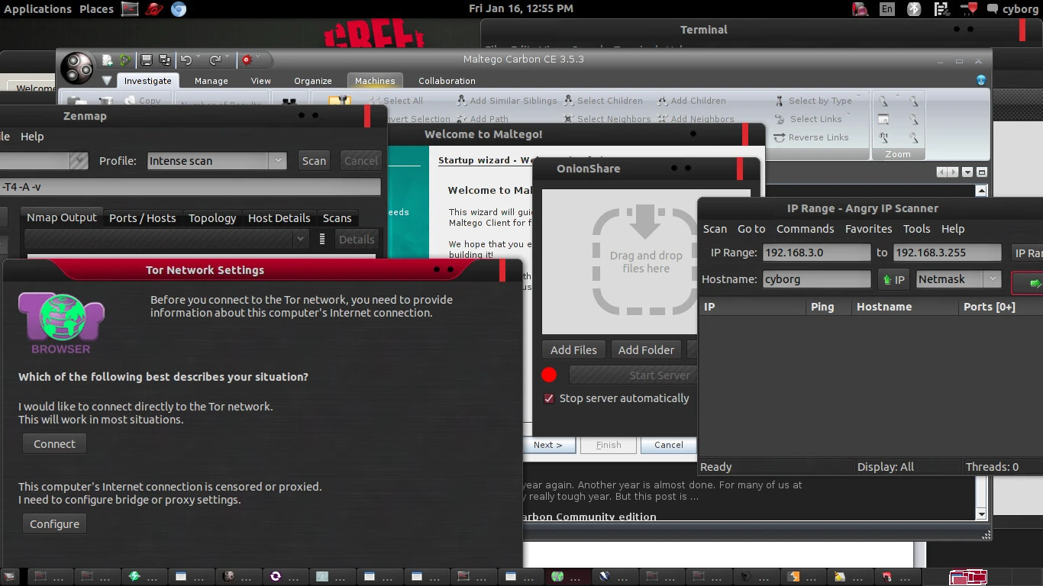This screenshot has width=1043, height=586.
Task: Toggle Stop server automatically checkbox
Action: tap(548, 398)
